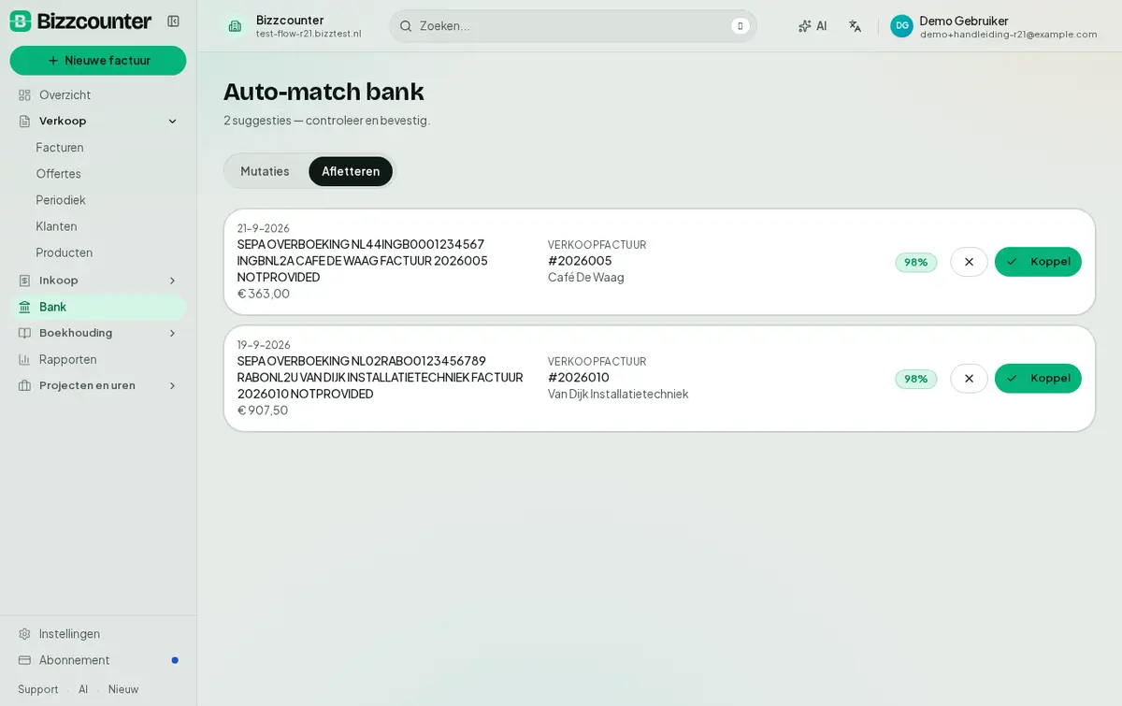Open Offertes under Verkoop
This screenshot has width=1122, height=706.
59,173
